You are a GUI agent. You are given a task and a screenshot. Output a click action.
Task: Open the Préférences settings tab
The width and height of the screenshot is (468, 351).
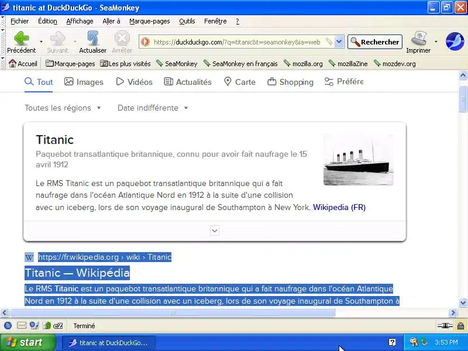click(344, 81)
